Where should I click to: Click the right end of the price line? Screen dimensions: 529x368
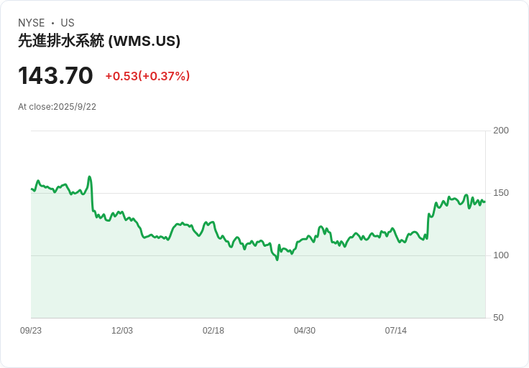485,202
